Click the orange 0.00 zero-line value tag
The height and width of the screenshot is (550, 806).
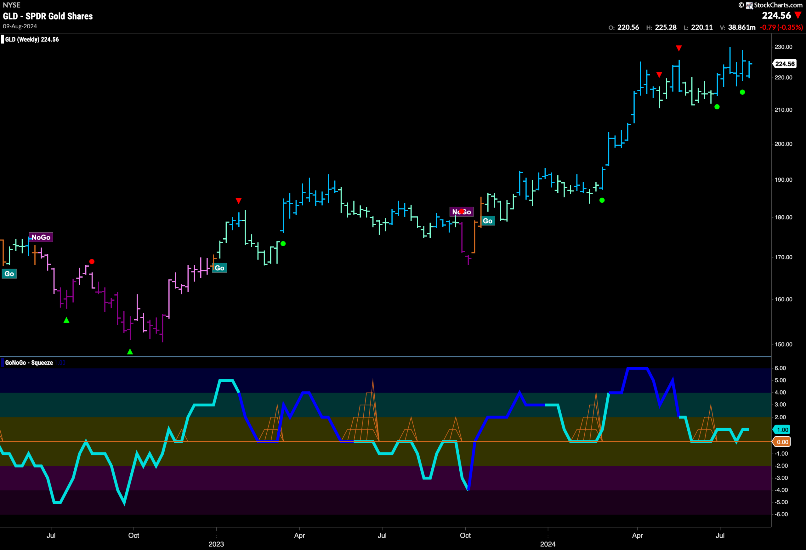tap(782, 442)
